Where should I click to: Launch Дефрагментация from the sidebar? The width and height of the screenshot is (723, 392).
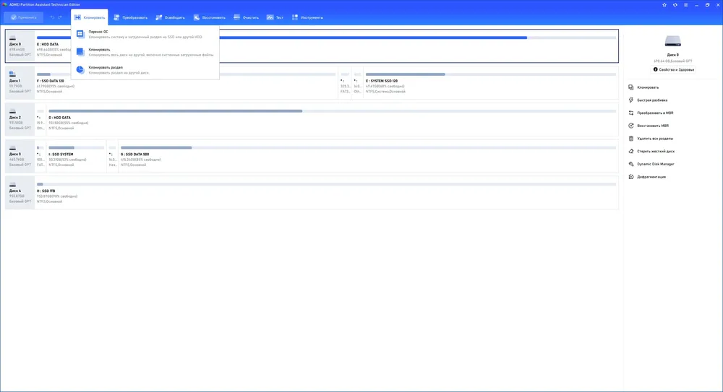pos(647,177)
